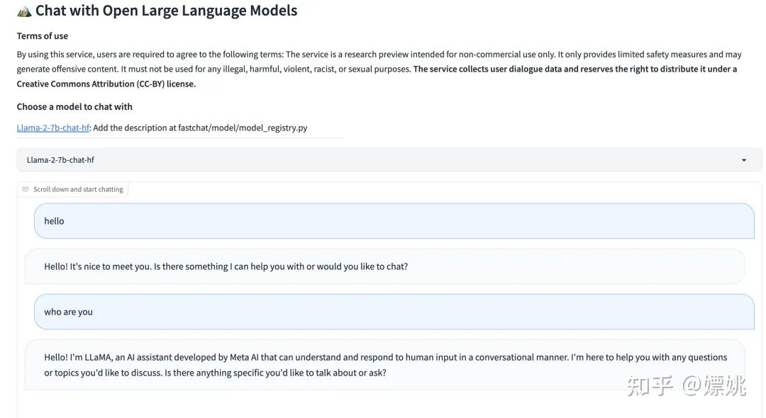Click the "Choose a model to chat with" label

point(74,107)
